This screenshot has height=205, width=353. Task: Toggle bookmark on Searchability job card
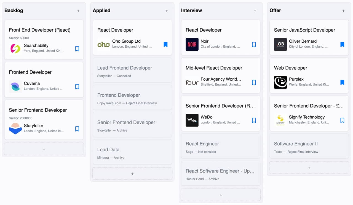click(x=77, y=49)
